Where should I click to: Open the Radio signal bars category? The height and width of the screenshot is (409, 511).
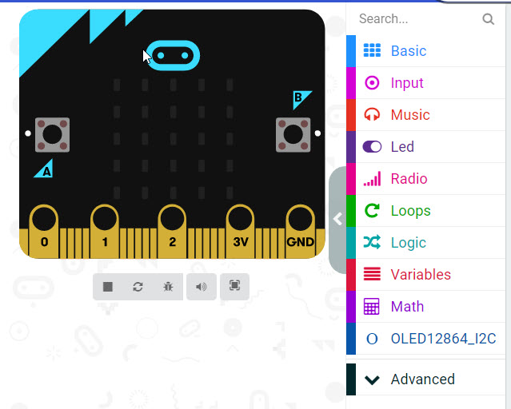pyautogui.click(x=425, y=179)
